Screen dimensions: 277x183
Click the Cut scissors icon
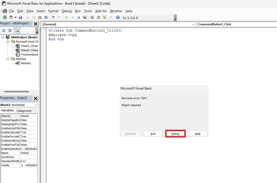(27, 18)
